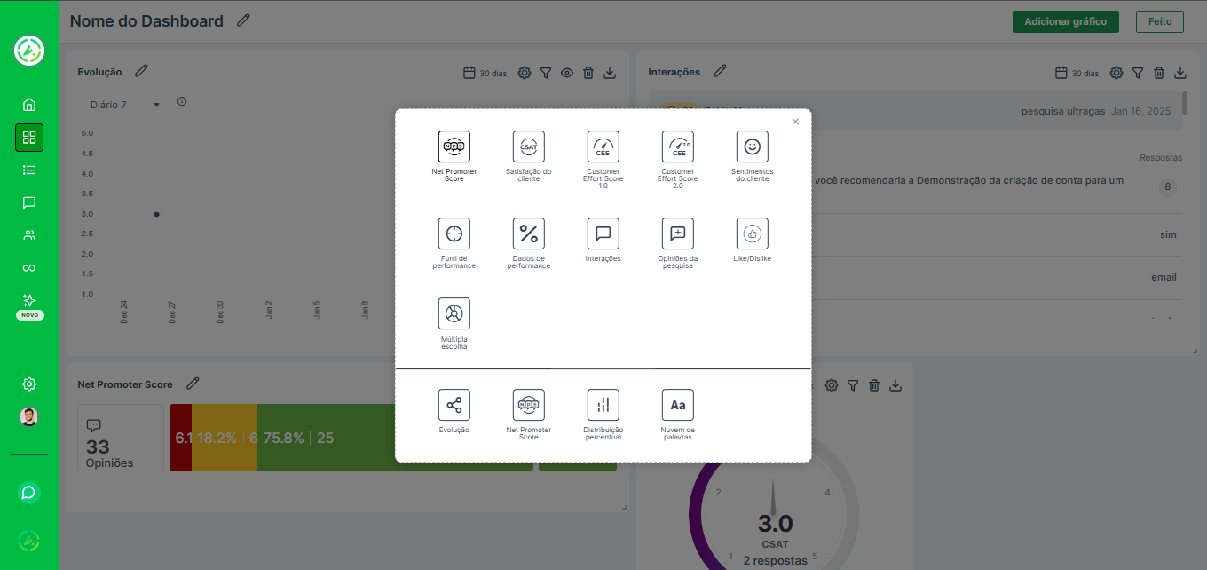Choose the Evolução option in the dialog
Screen dimensions: 1207x570
[x=454, y=411]
